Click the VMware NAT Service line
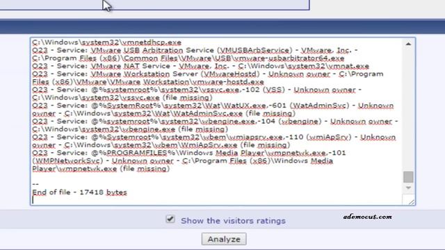The height and width of the screenshot is (250, 445). point(200,66)
